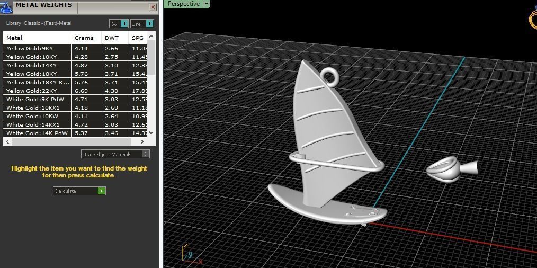Click the 6.69 grams cell
This screenshot has width=537, height=268.
[87, 91]
